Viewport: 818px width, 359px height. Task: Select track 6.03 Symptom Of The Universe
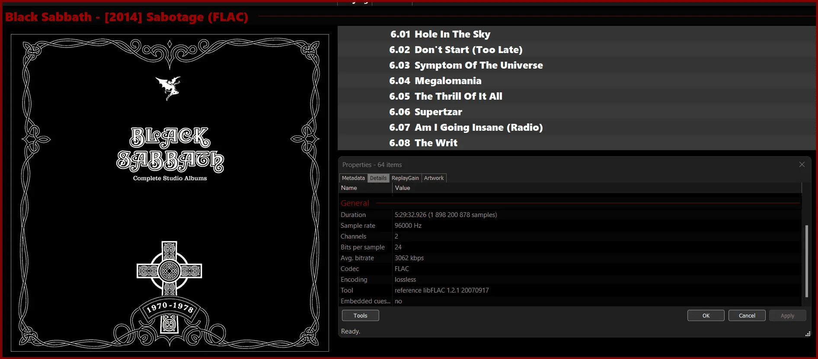pos(577,65)
